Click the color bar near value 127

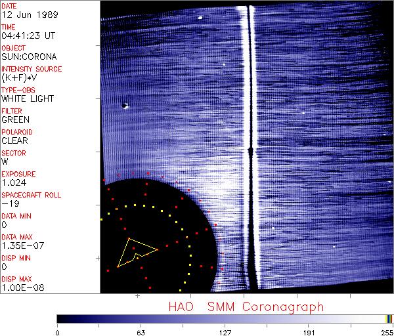point(225,319)
